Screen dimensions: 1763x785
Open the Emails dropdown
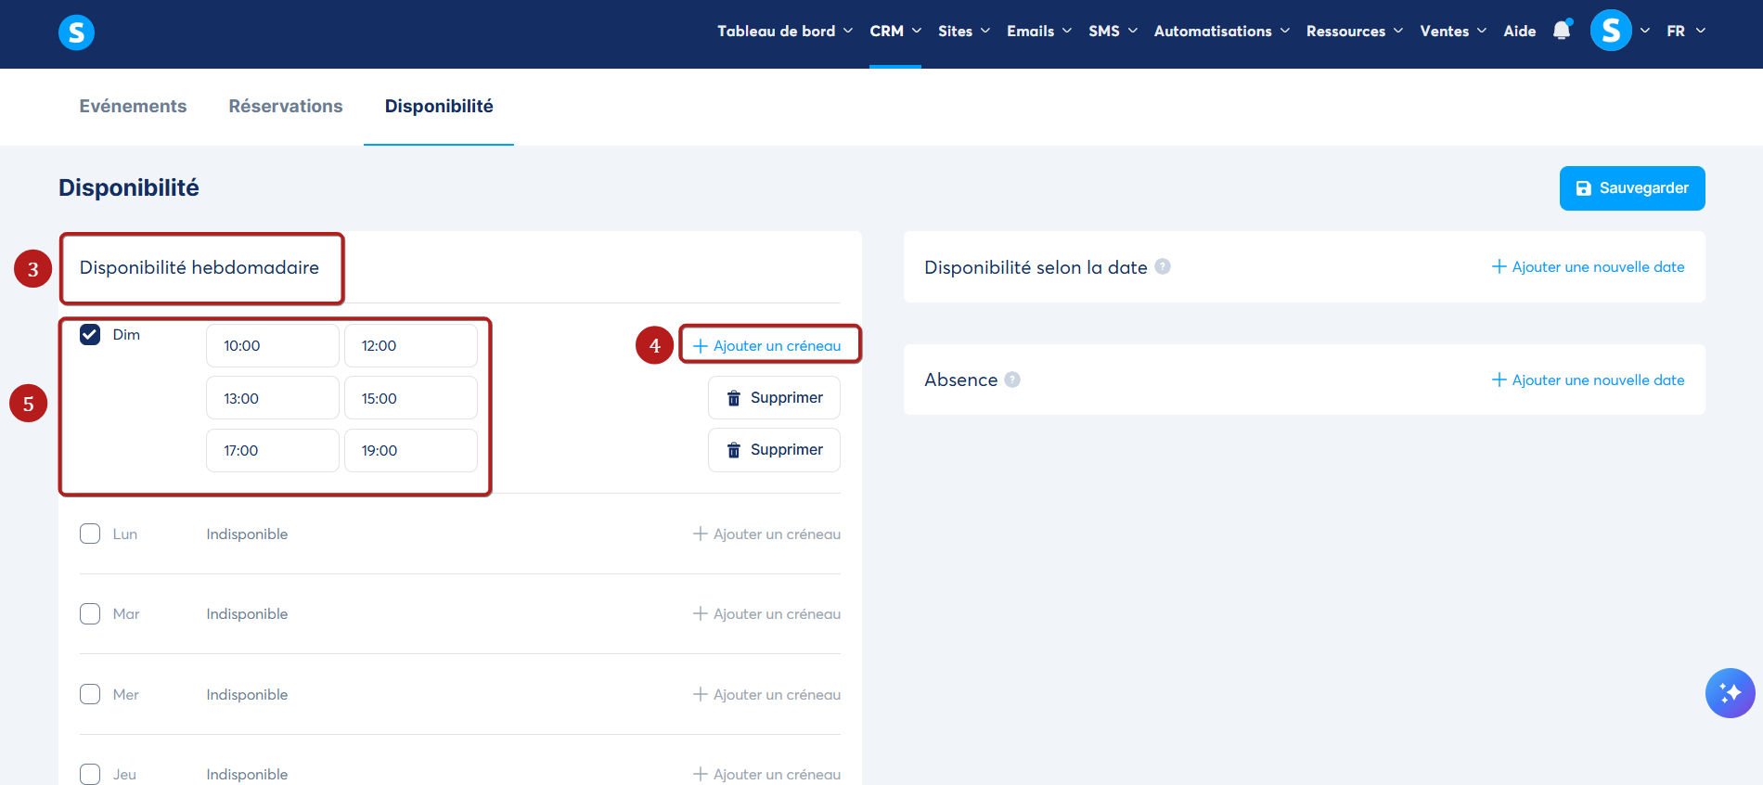1039,31
